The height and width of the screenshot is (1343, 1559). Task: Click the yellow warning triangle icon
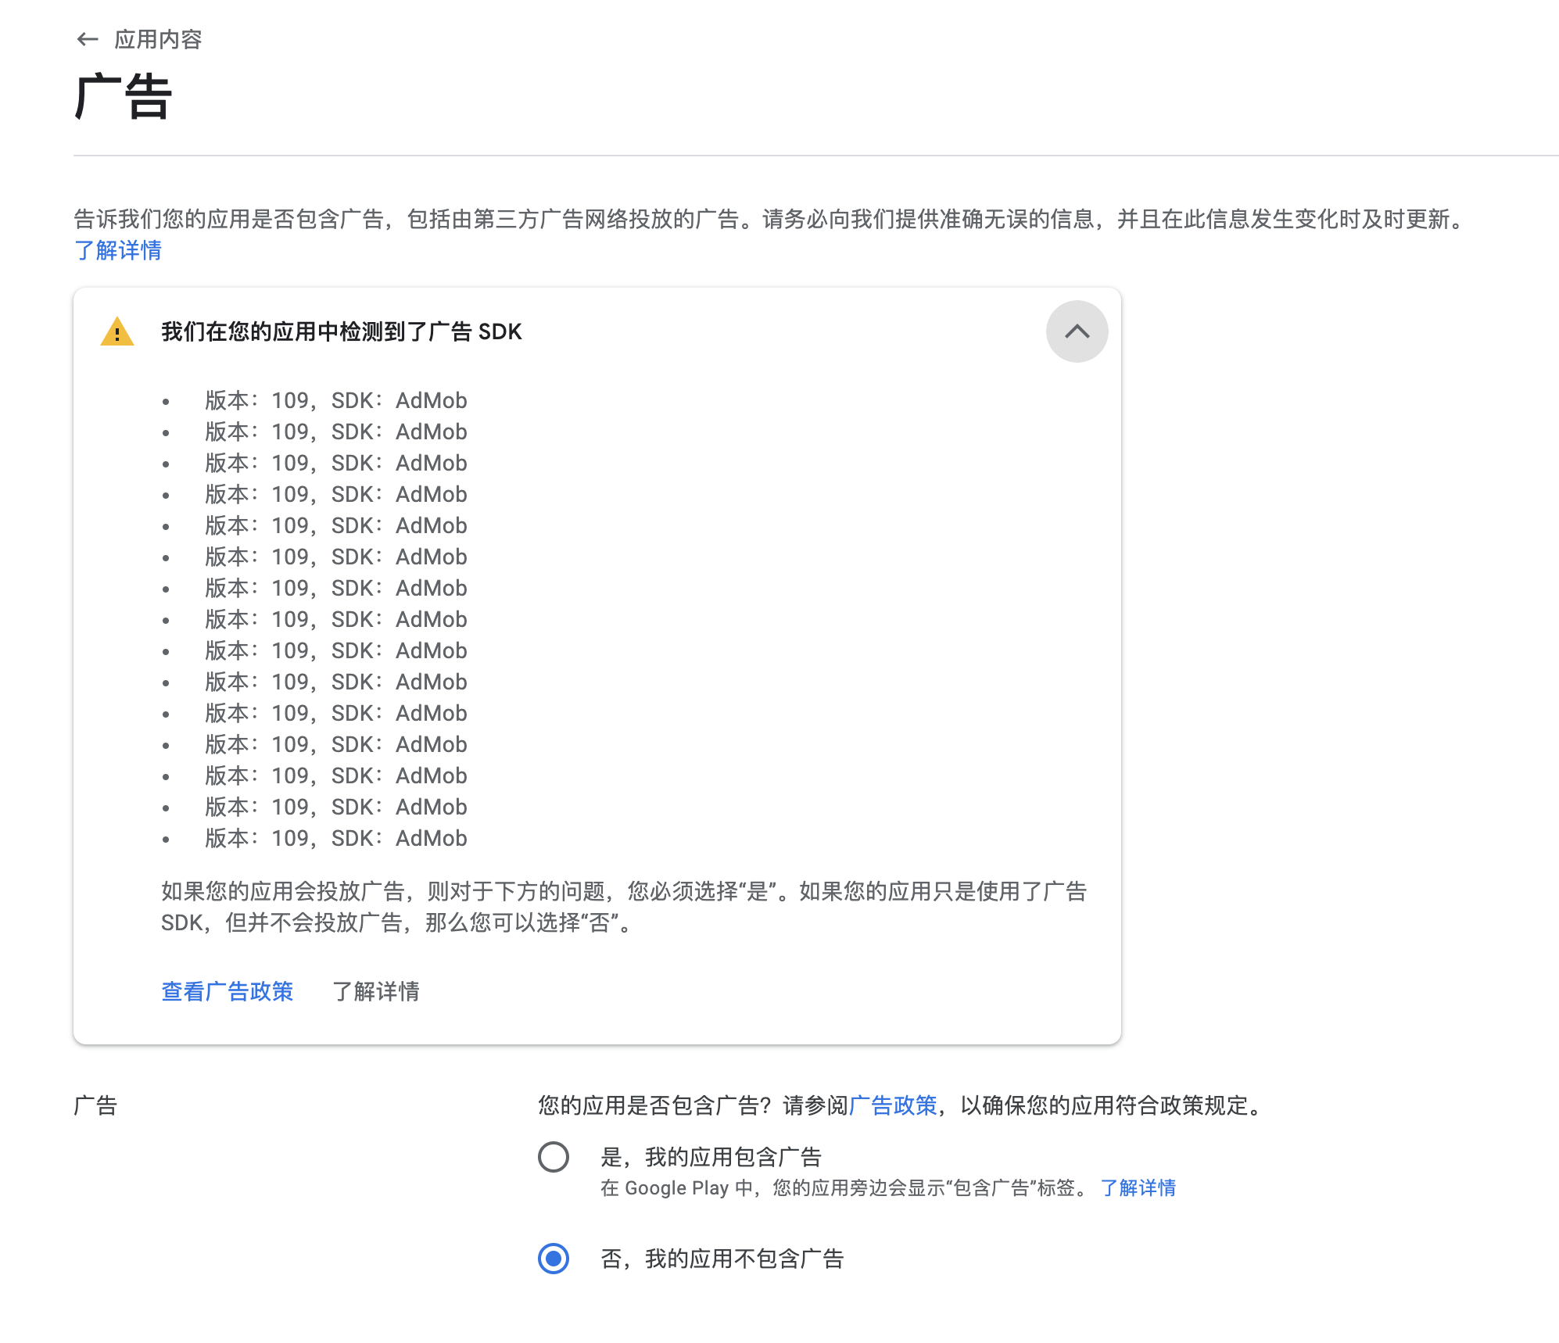117,332
